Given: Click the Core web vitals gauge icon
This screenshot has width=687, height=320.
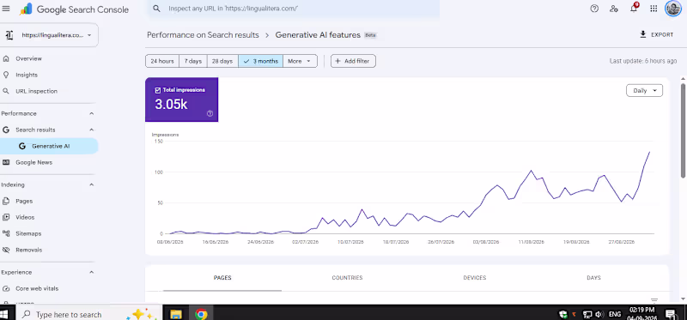Looking at the screenshot, I should [x=6, y=288].
